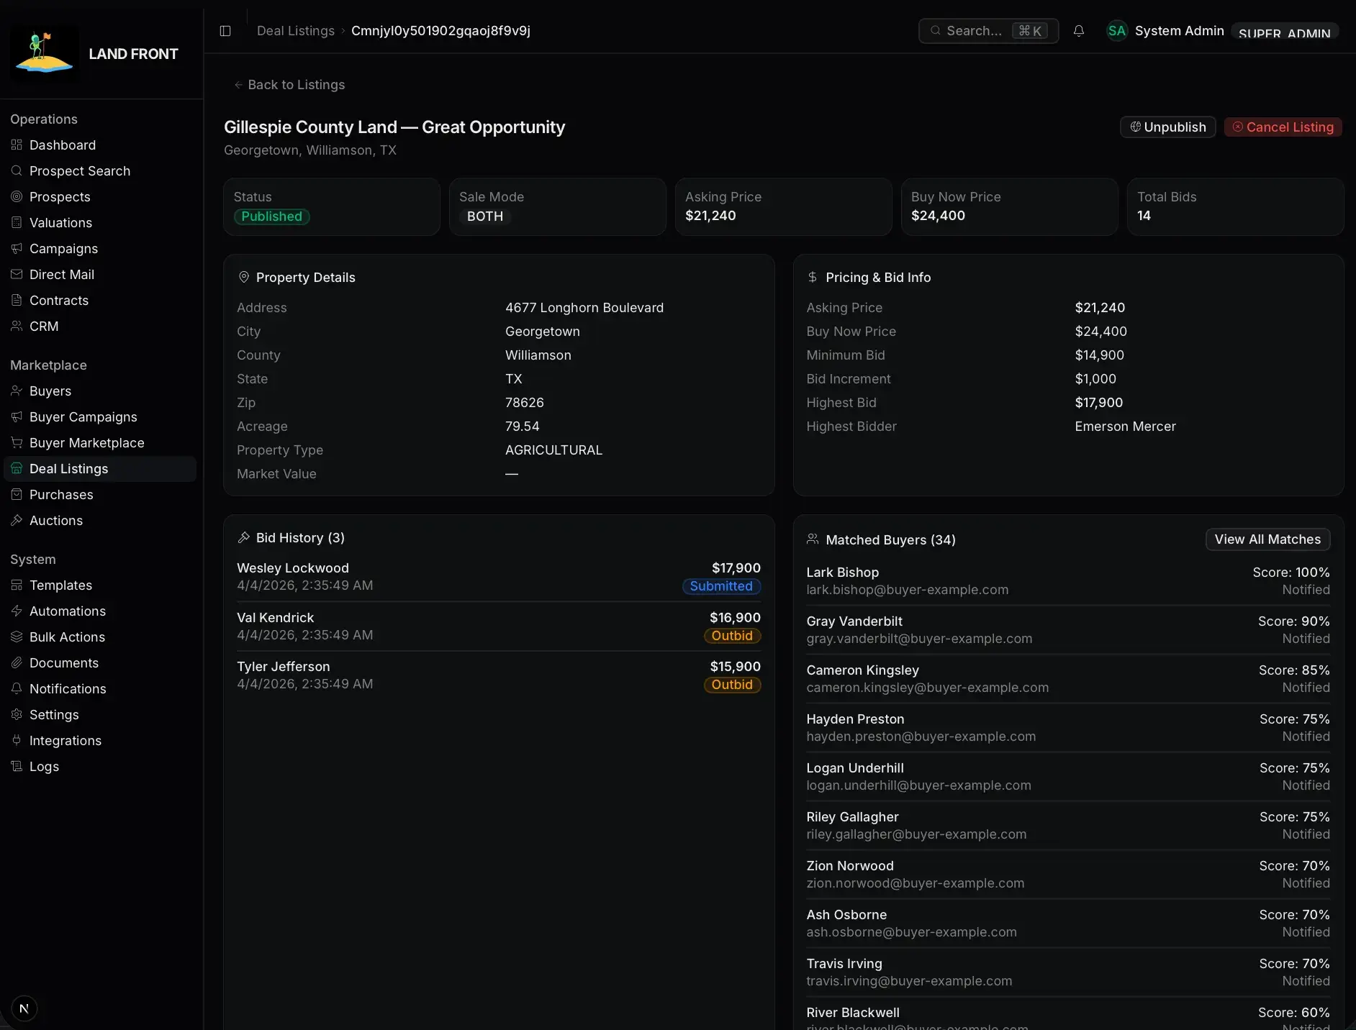Click the Super Admin role badge

(x=1284, y=31)
